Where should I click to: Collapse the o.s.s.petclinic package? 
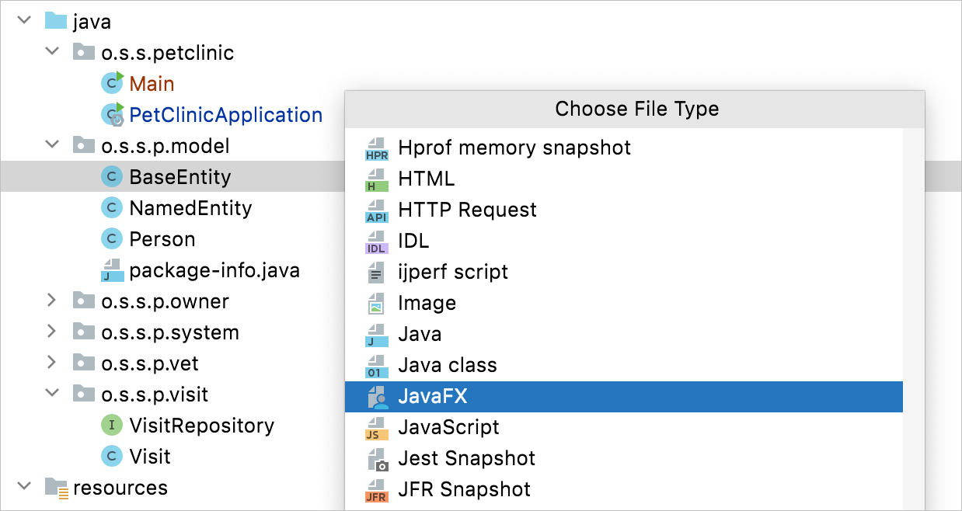[x=51, y=52]
